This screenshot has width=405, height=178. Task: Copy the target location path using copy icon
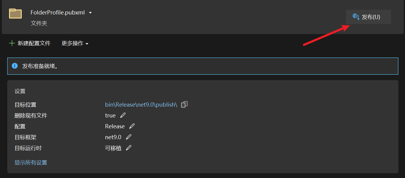point(184,105)
